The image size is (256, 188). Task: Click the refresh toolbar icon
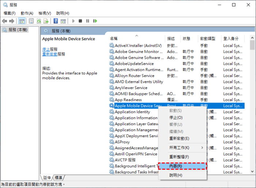(x=39, y=21)
